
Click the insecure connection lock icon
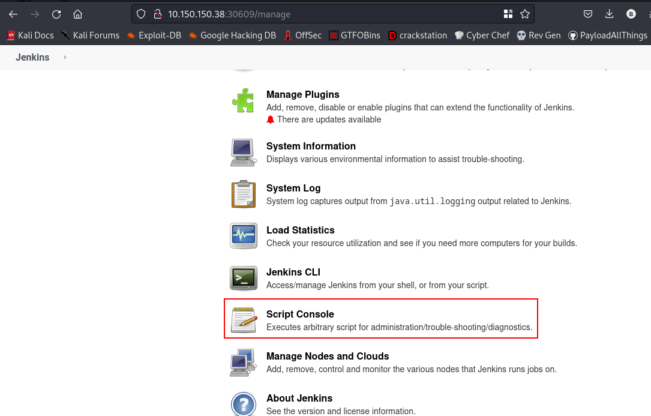click(157, 14)
